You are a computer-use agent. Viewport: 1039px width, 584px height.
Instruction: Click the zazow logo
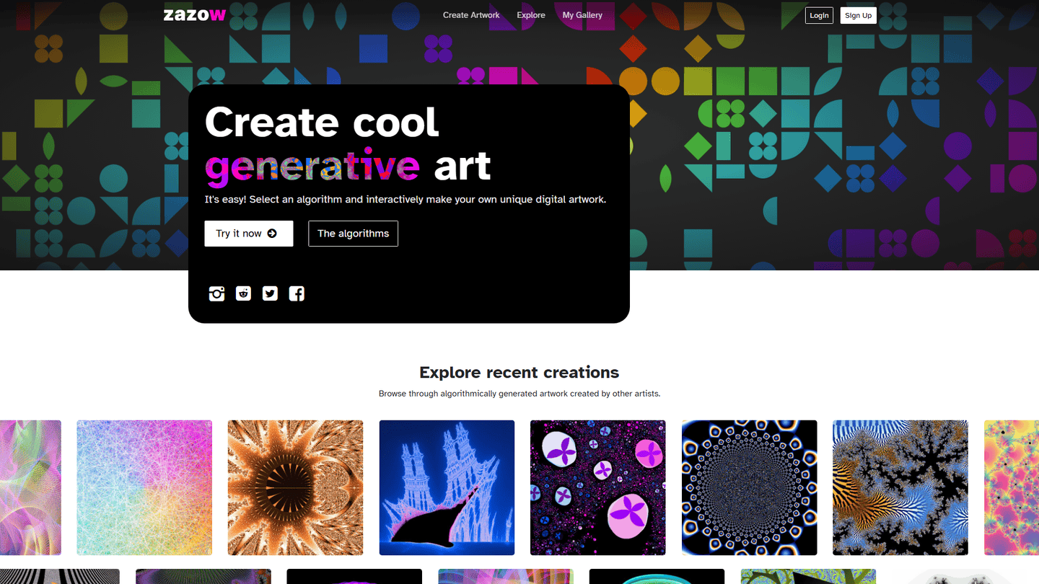click(x=194, y=14)
